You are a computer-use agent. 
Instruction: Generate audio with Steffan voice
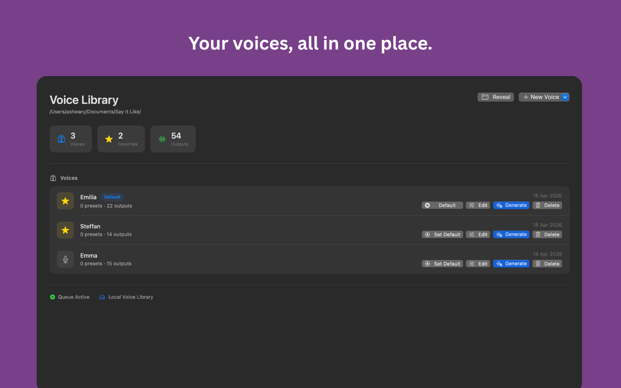click(x=511, y=235)
